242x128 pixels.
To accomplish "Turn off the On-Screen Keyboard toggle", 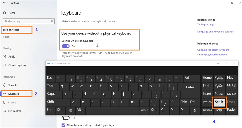I will point(65,46).
